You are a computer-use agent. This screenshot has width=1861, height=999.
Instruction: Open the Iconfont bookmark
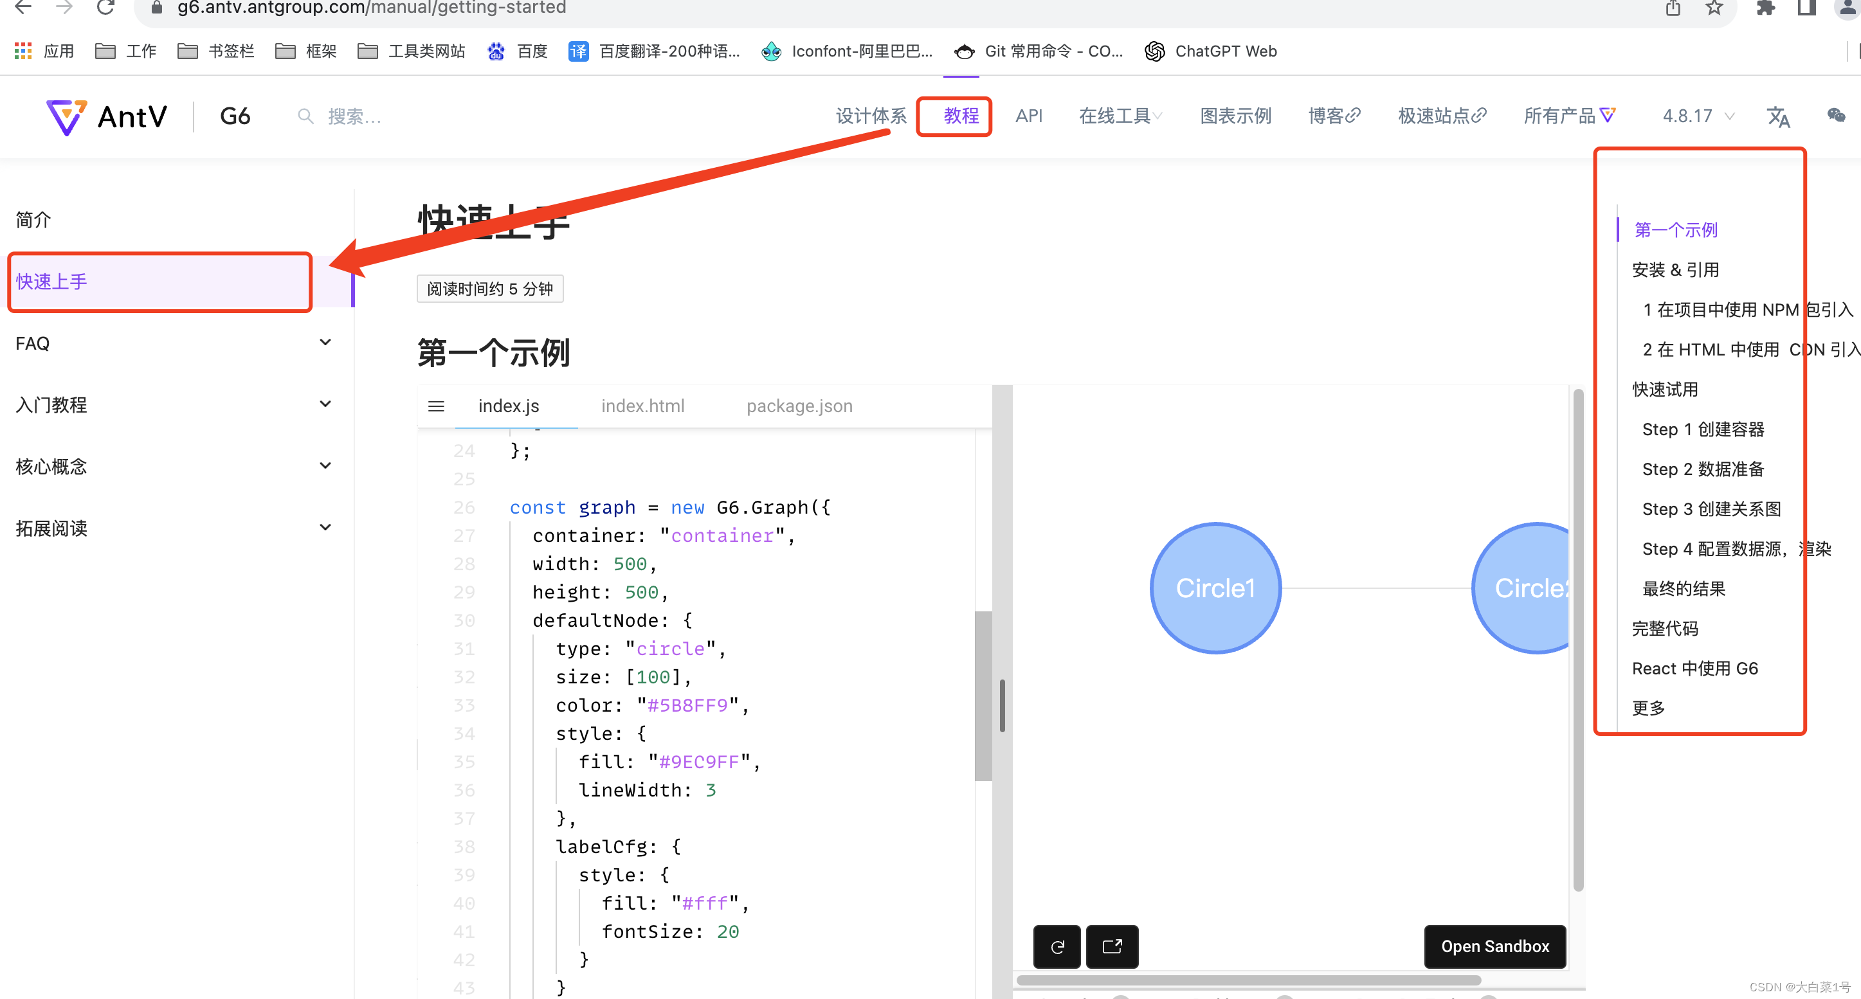848,51
